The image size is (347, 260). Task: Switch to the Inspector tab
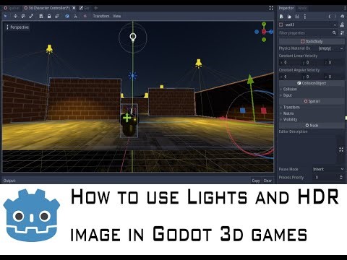coord(286,8)
